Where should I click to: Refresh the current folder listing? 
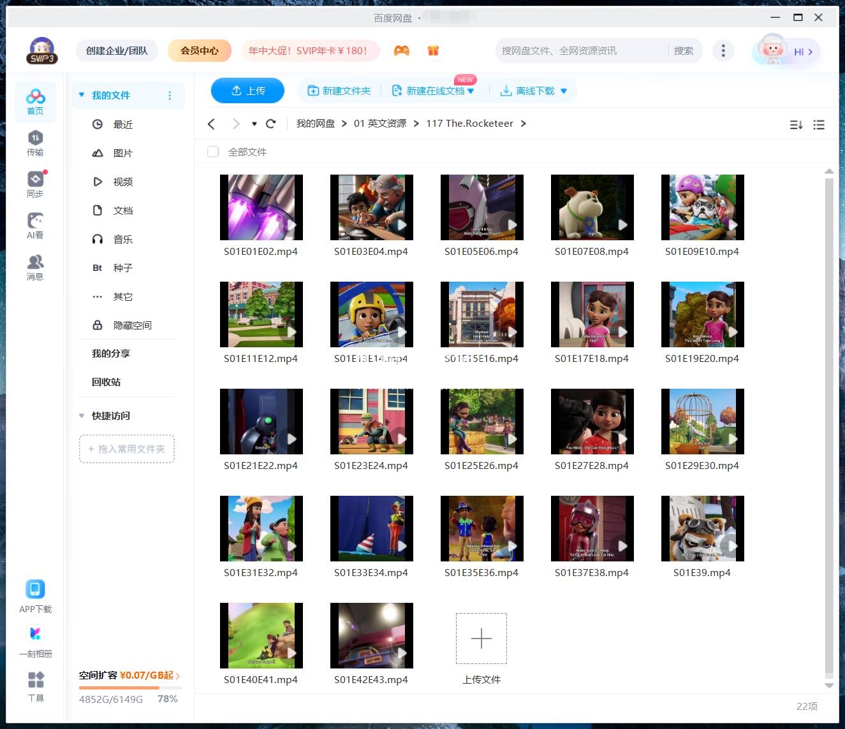(x=271, y=124)
